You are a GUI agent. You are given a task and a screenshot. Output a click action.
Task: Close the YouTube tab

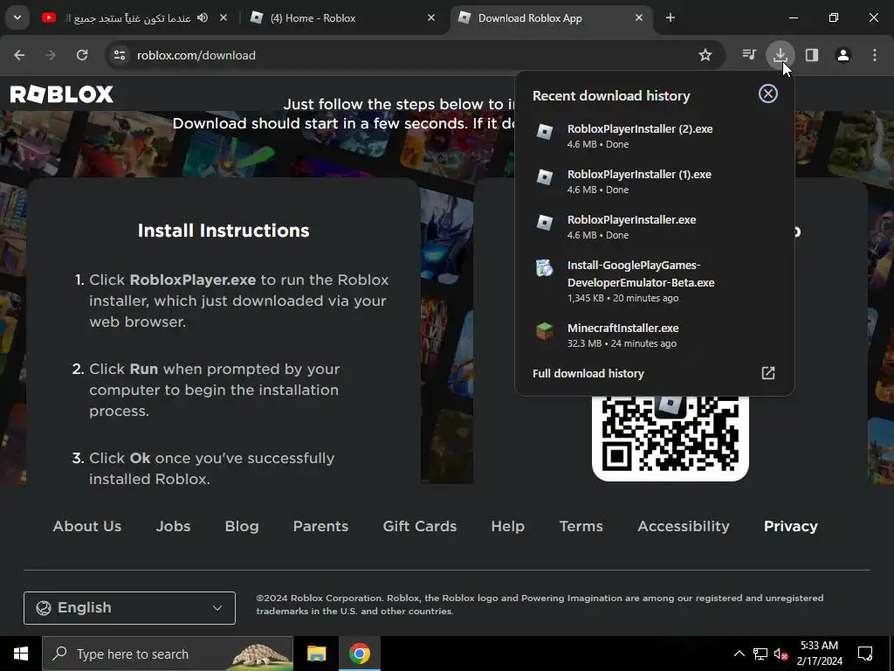223,17
